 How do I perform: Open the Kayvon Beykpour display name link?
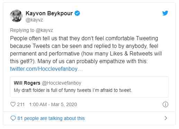[x=49, y=13]
